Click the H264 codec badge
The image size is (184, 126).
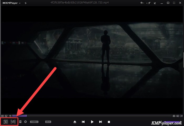click(x=34, y=122)
